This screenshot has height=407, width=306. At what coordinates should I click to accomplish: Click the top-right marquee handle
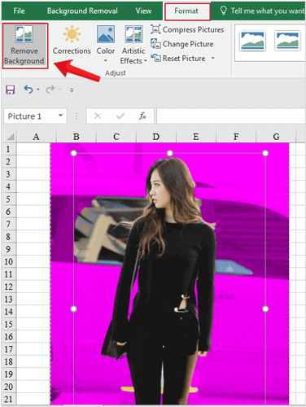tap(265, 153)
